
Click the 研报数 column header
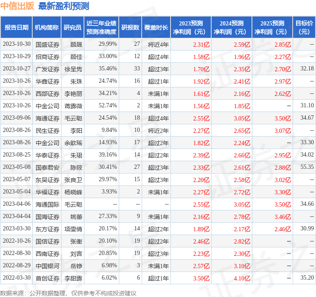point(130,28)
